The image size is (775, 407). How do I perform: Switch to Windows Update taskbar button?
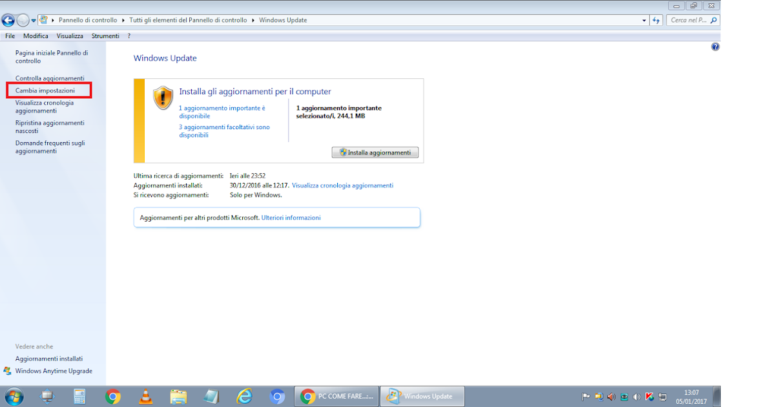[x=422, y=396]
